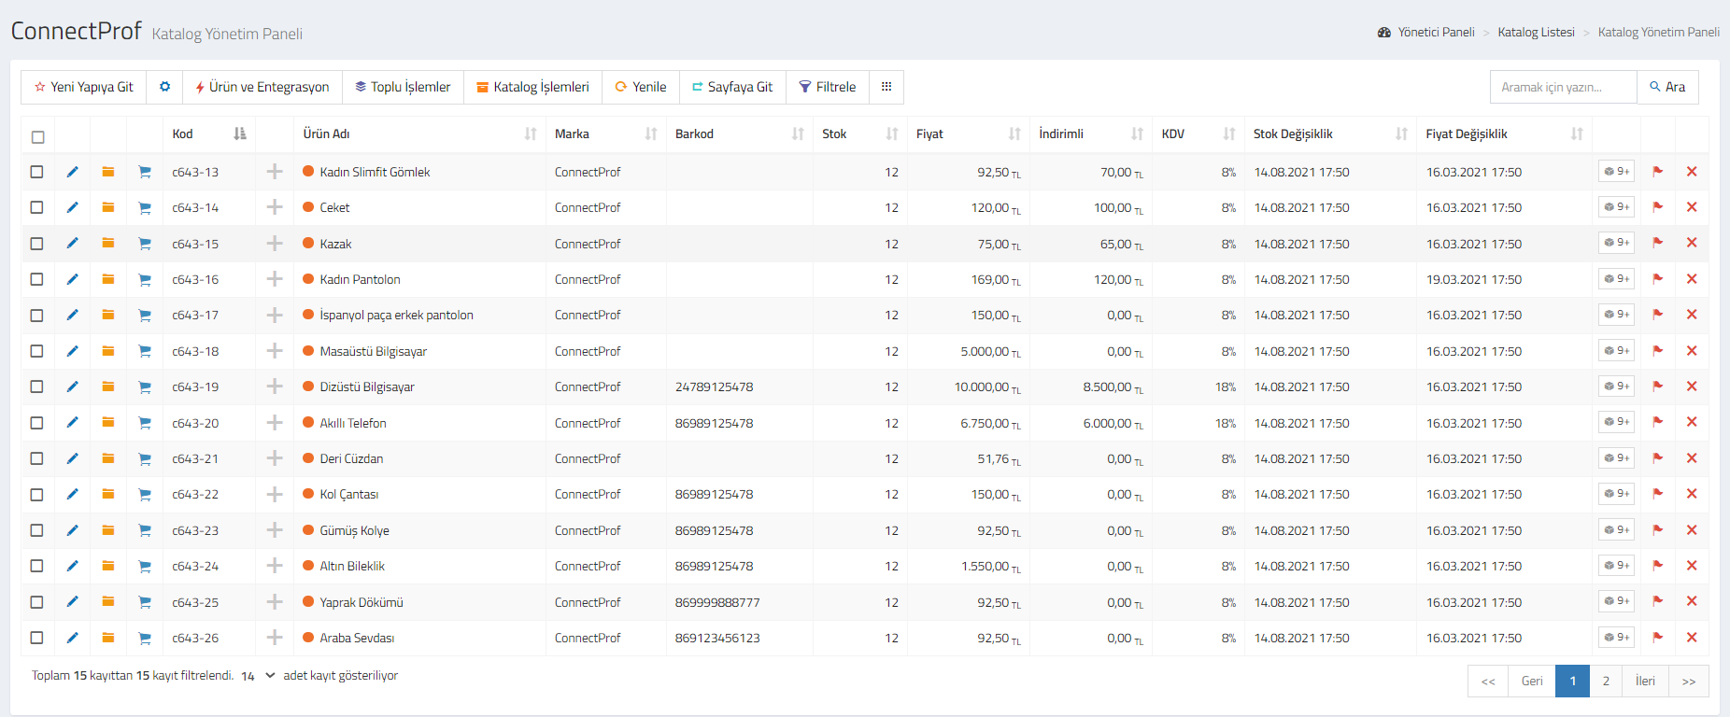Go to page 2 in pagination
This screenshot has width=1730, height=717.
(1606, 681)
